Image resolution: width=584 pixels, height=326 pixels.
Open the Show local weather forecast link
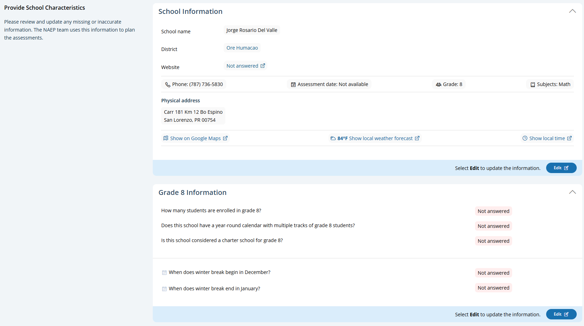pyautogui.click(x=381, y=138)
